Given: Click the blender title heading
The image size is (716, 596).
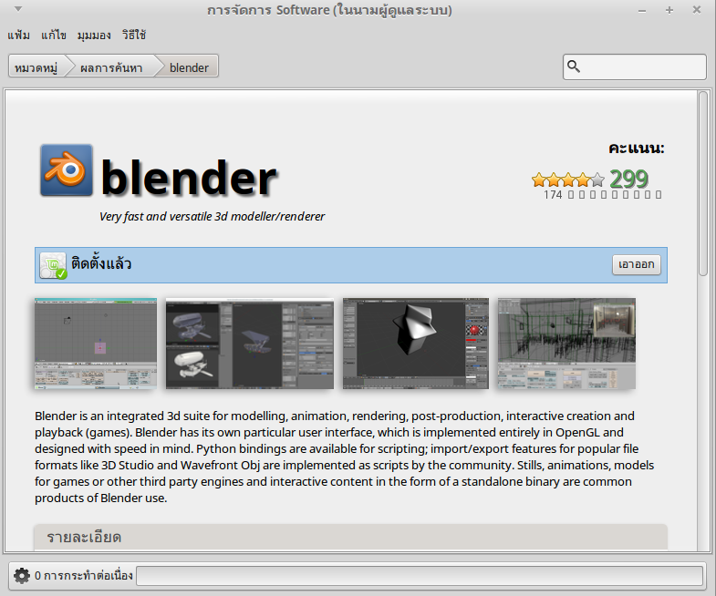Looking at the screenshot, I should pos(189,177).
